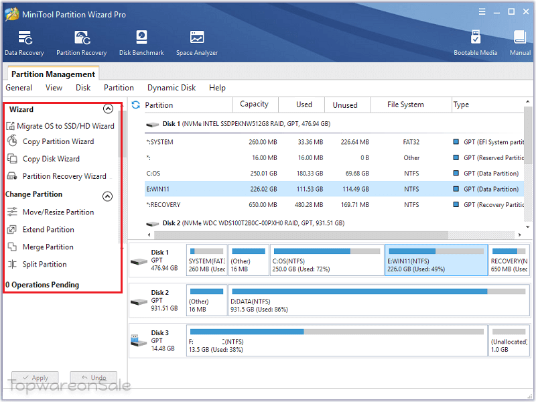Start Copy Disk Wizard
Image resolution: width=536 pixels, height=402 pixels.
coord(44,159)
